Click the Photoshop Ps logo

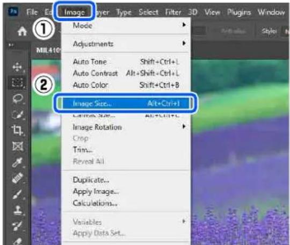coord(13,11)
